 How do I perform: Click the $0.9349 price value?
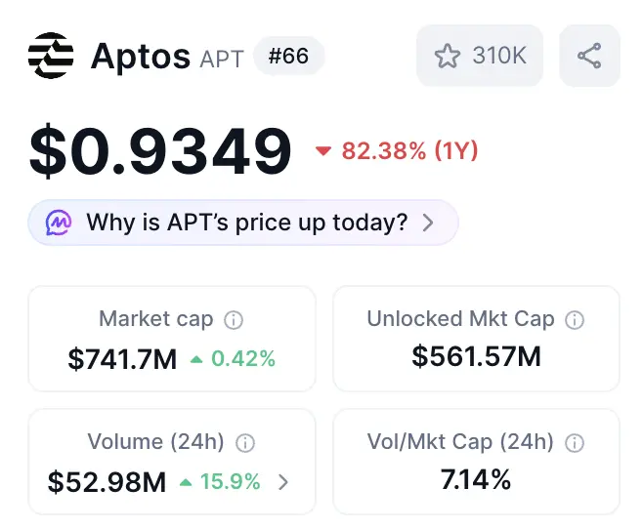click(x=160, y=151)
